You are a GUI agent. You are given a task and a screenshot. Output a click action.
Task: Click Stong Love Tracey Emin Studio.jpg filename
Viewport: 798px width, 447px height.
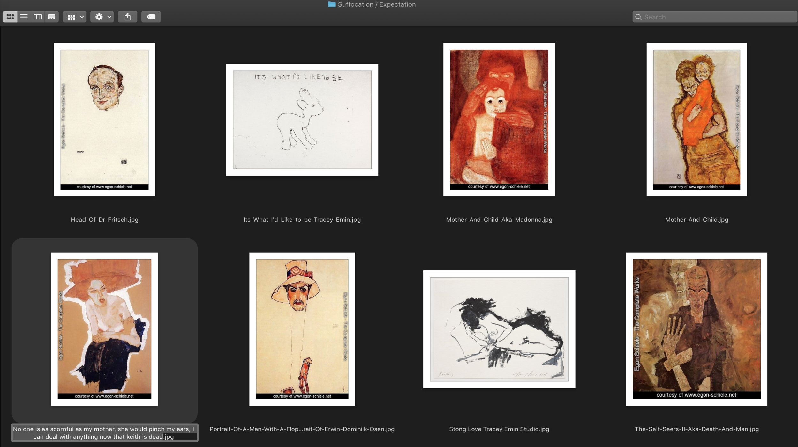pos(499,429)
